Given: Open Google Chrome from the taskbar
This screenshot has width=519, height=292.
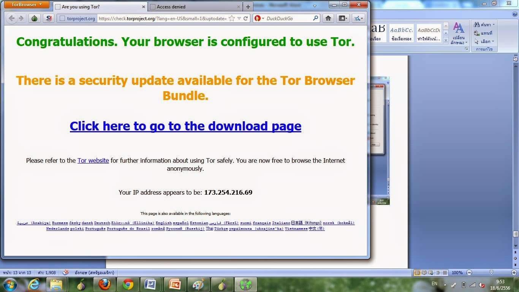Looking at the screenshot, I should coord(128,284).
